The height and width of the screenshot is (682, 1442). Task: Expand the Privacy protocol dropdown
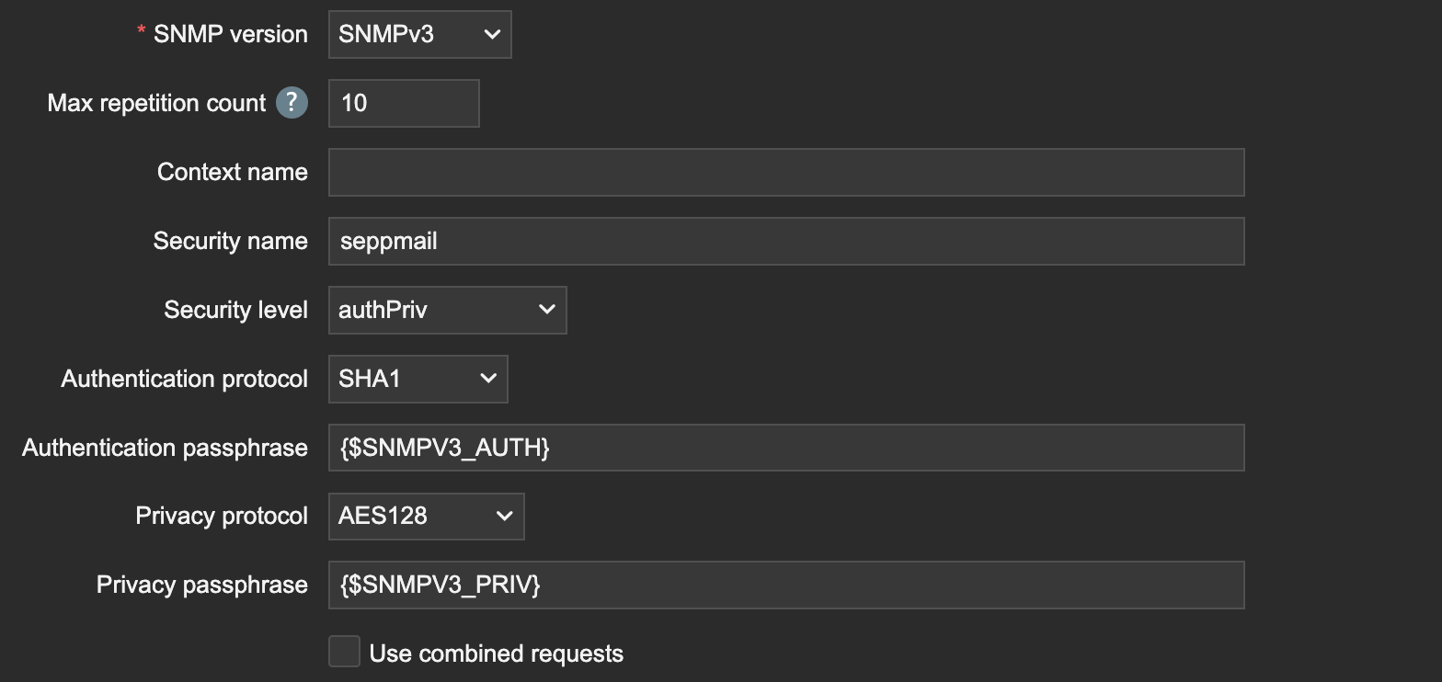pyautogui.click(x=426, y=517)
